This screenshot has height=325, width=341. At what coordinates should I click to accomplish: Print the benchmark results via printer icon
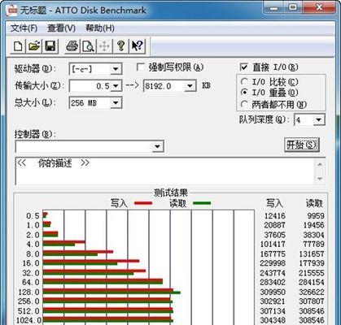(72, 45)
